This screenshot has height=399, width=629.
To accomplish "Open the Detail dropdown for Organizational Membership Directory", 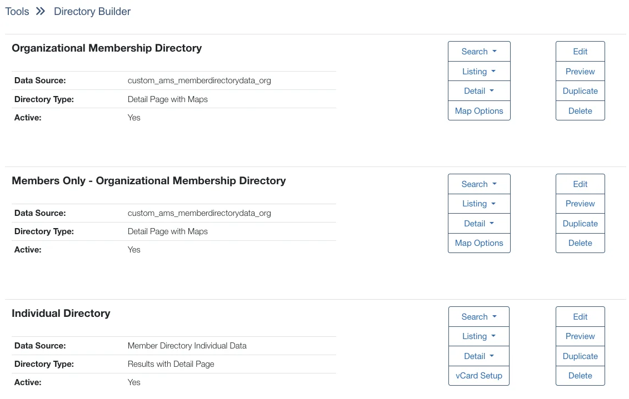I will [x=478, y=90].
